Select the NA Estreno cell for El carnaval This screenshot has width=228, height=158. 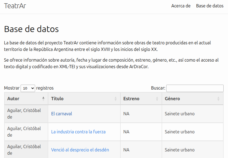click(141, 114)
